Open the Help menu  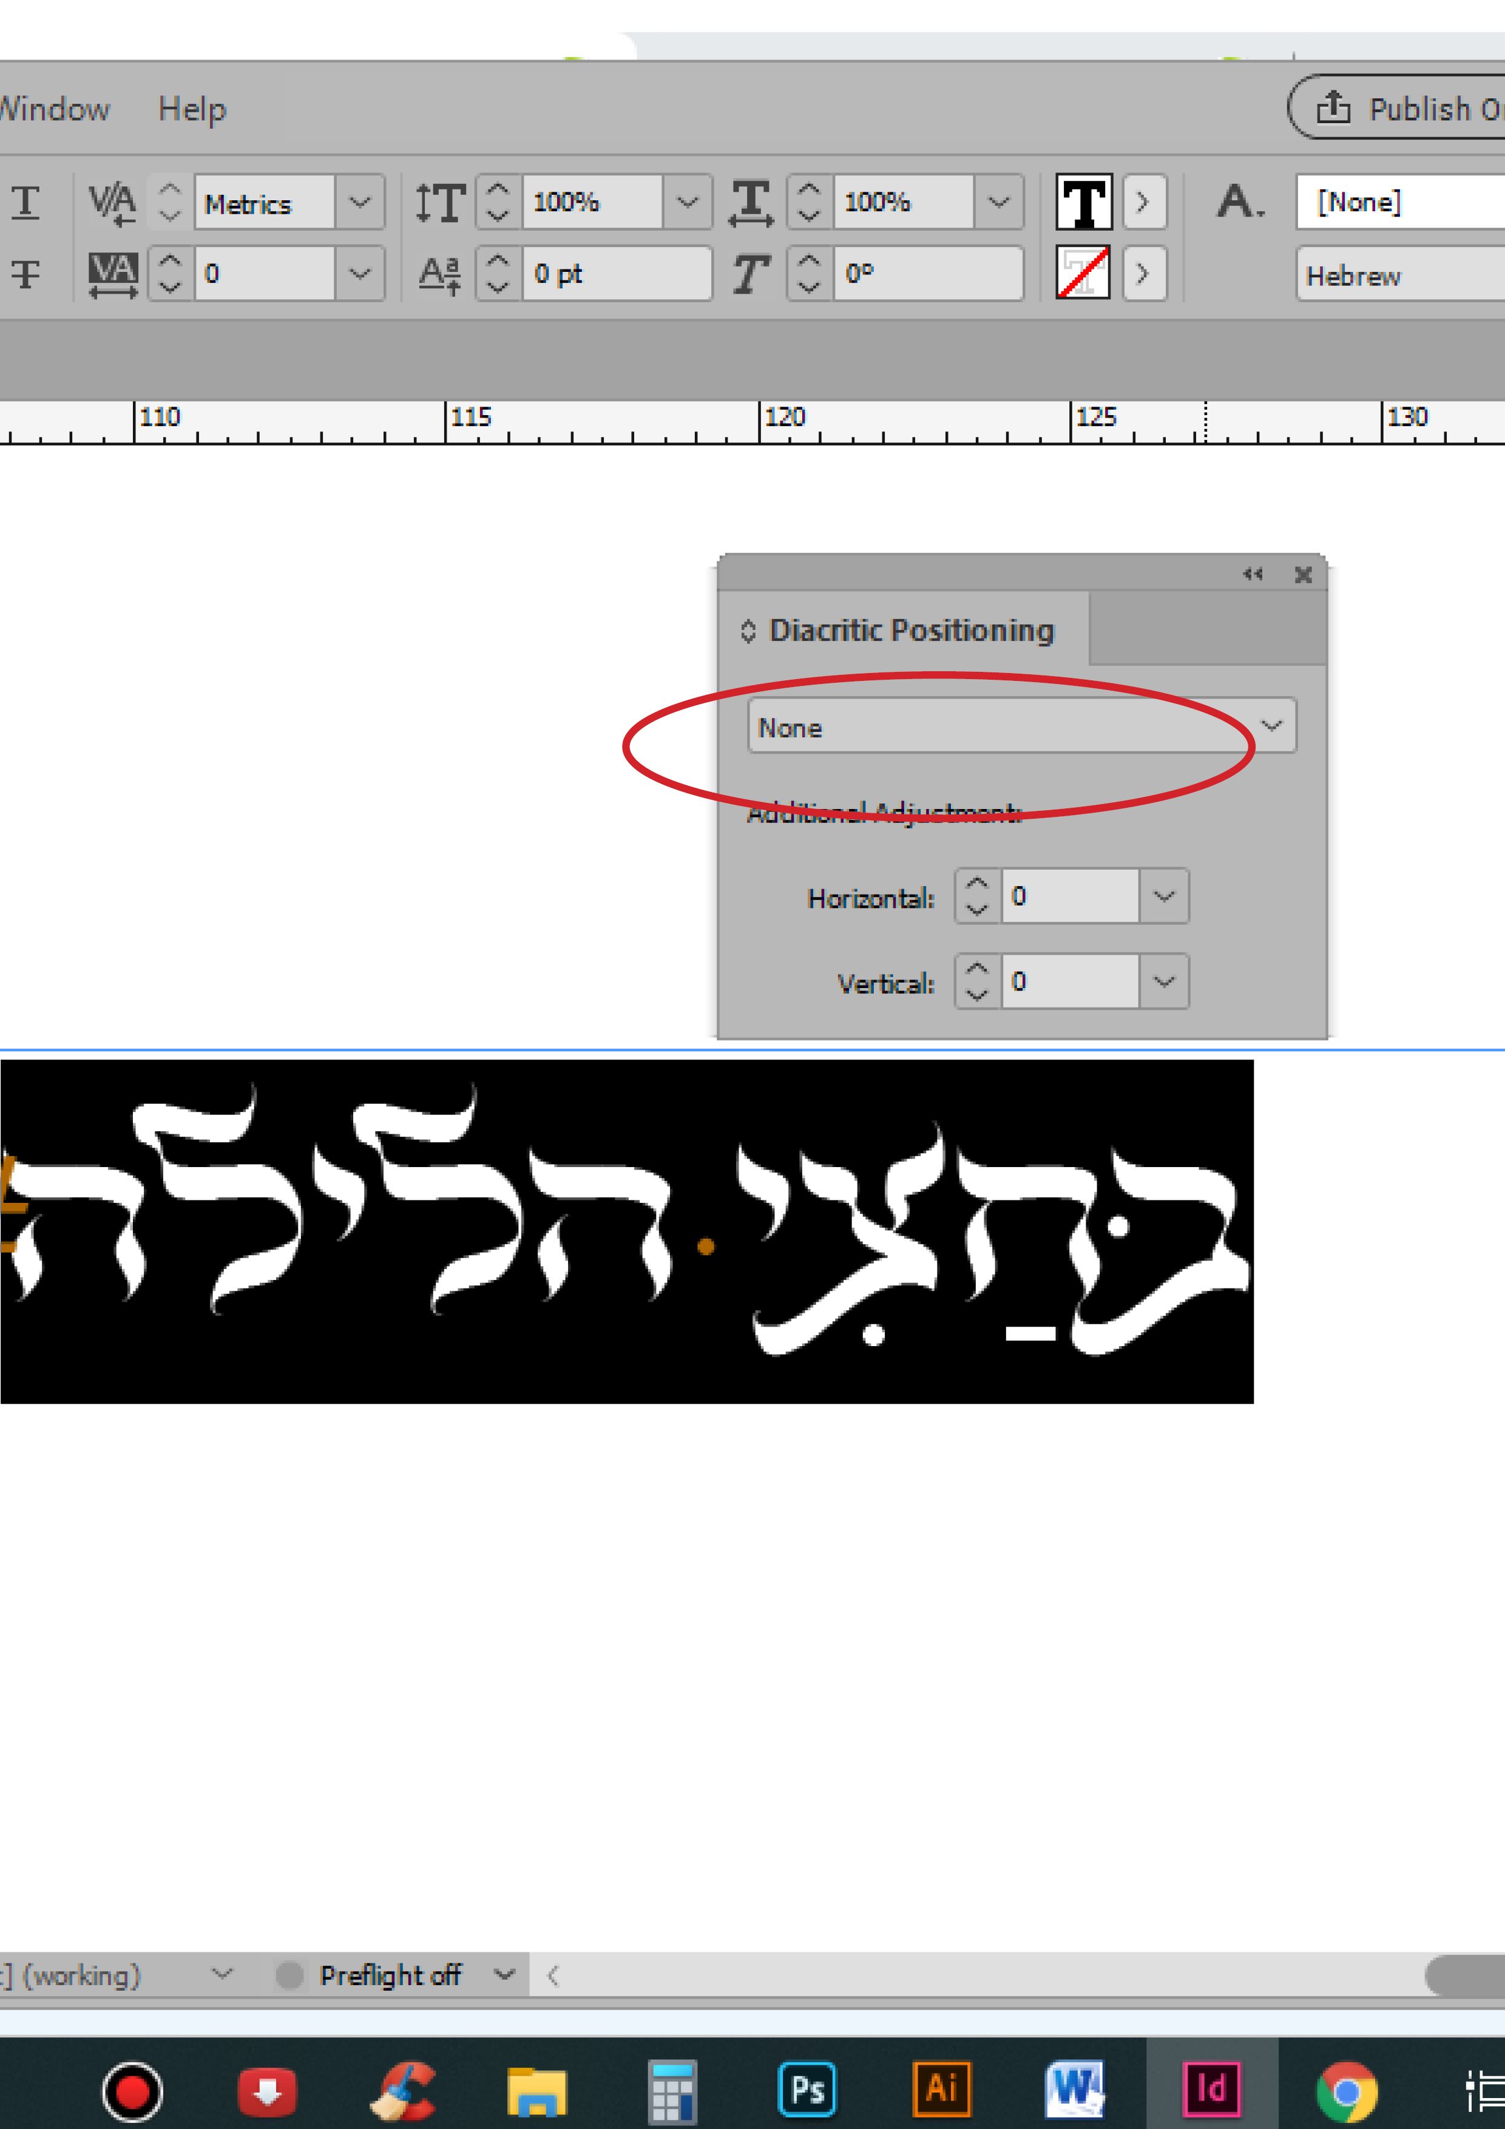click(192, 109)
